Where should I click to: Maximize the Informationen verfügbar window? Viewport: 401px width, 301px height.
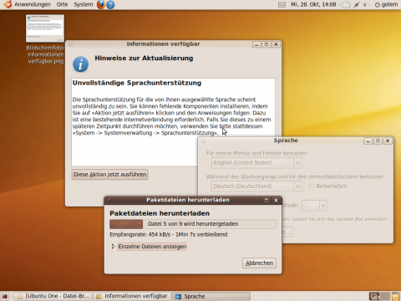tap(266, 44)
